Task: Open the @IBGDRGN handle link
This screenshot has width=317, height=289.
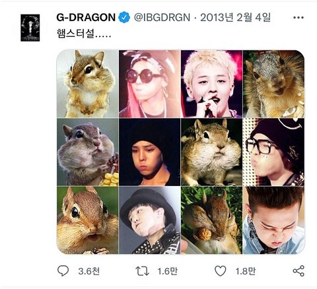Action: [162, 18]
